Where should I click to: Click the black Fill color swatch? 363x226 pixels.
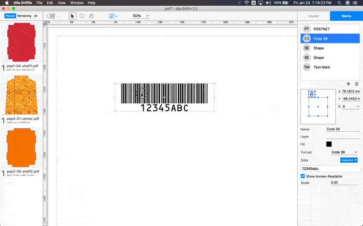click(329, 144)
